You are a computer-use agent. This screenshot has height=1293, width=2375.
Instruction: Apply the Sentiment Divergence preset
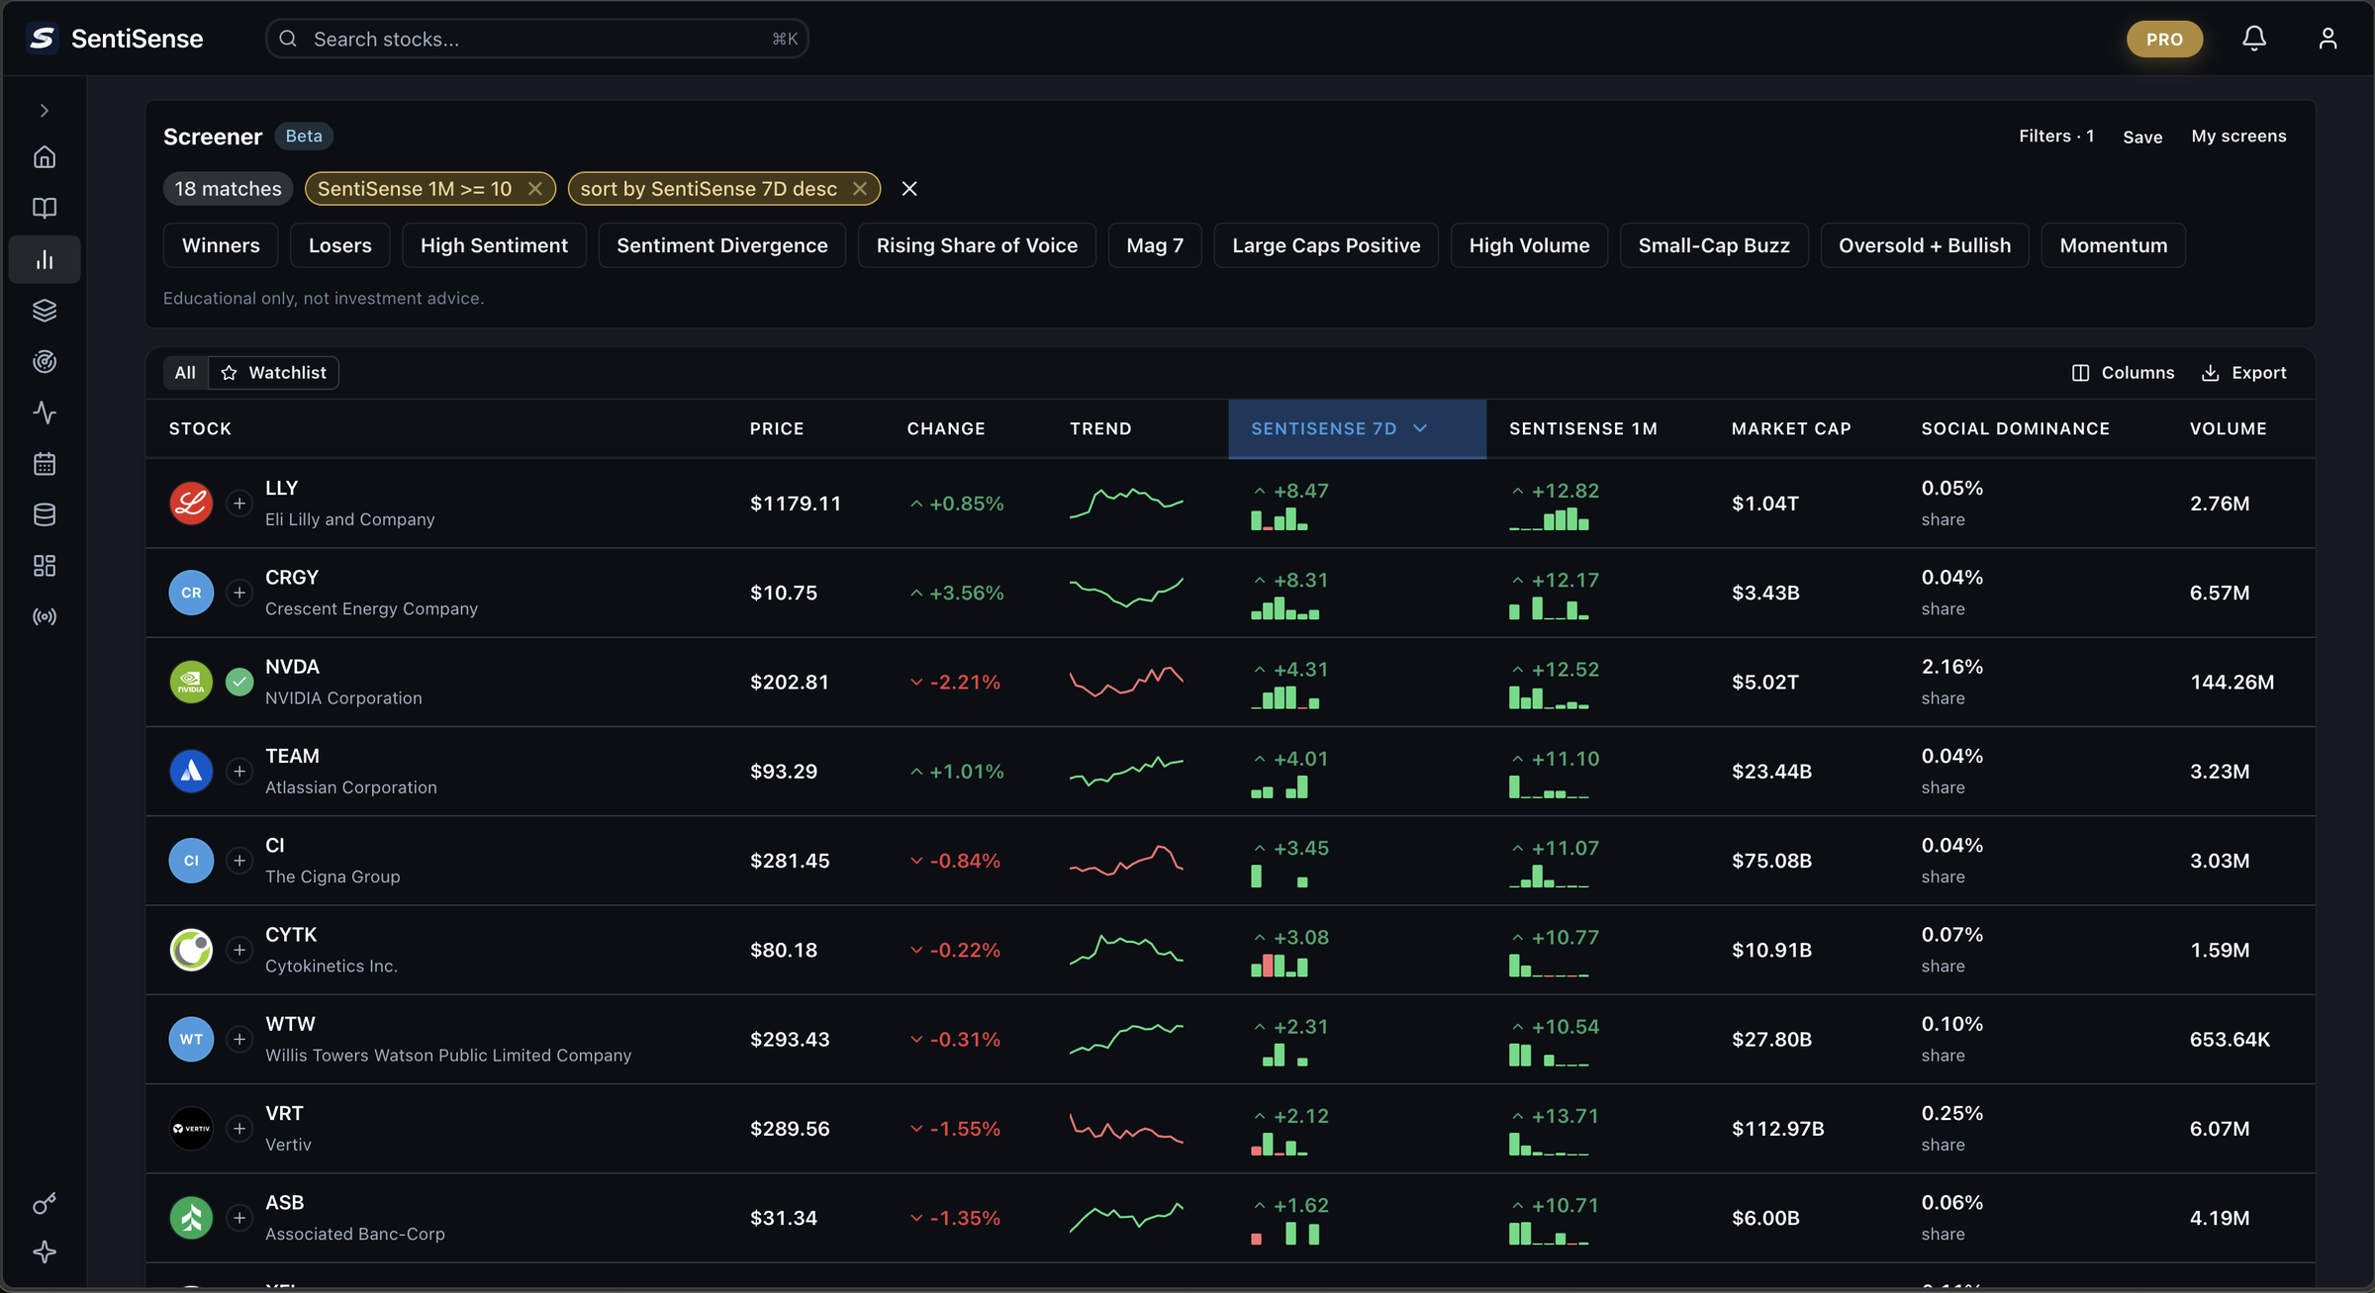point(722,245)
